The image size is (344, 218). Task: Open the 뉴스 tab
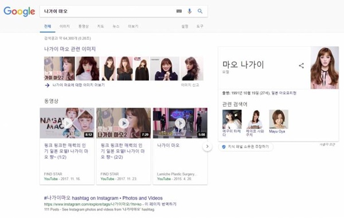(x=116, y=26)
